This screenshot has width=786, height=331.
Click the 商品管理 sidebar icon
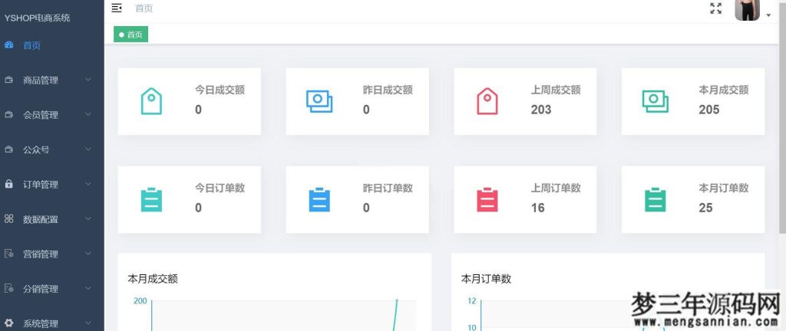tap(8, 80)
